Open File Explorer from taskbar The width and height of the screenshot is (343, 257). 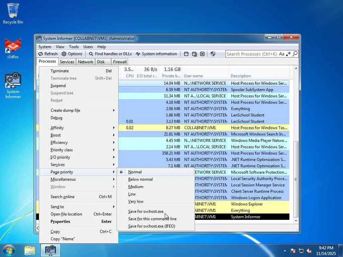30,251
